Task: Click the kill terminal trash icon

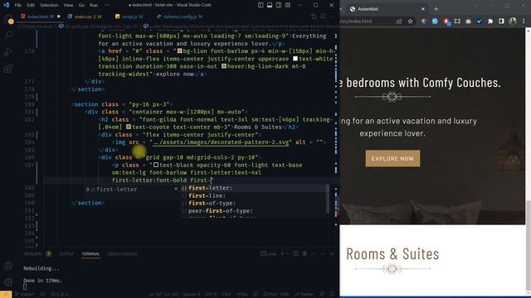Action: tap(304, 254)
